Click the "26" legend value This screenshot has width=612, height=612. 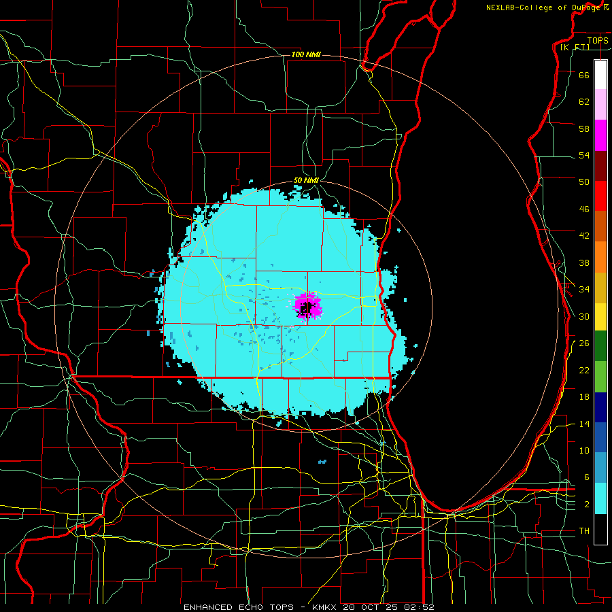coord(584,343)
